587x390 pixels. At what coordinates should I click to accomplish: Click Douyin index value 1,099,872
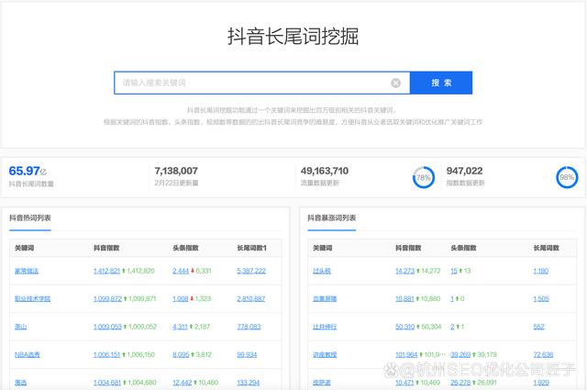point(107,298)
